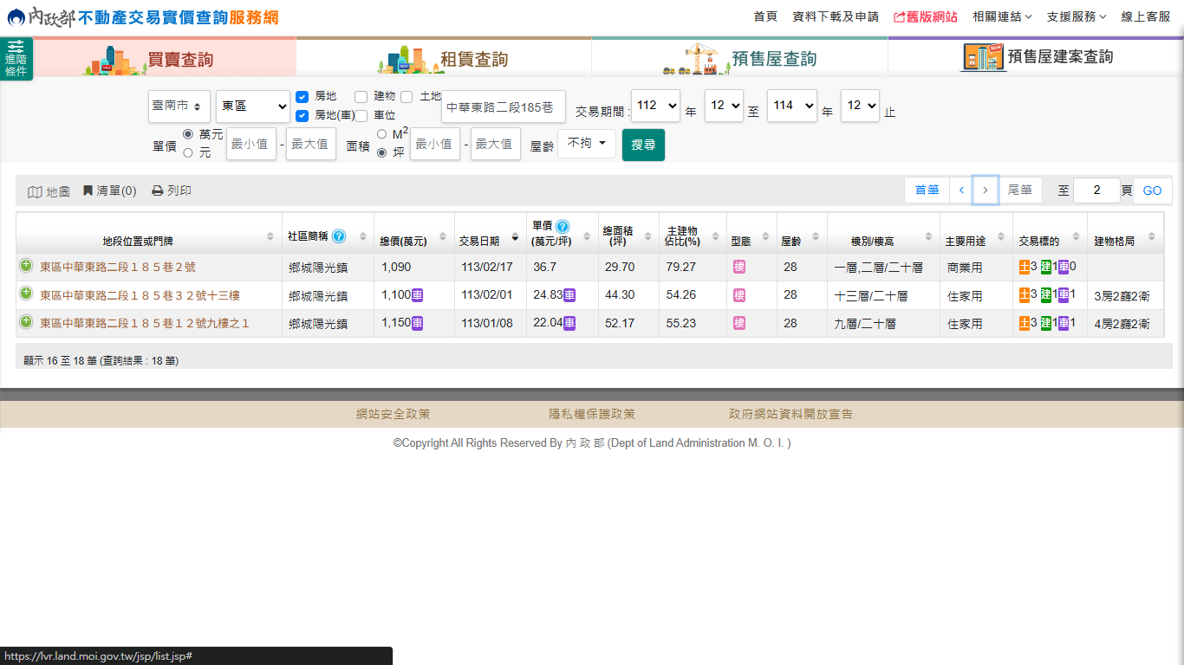This screenshot has height=665, width=1184.
Task: Switch to the 預售屋查詢 tab
Action: point(739,58)
